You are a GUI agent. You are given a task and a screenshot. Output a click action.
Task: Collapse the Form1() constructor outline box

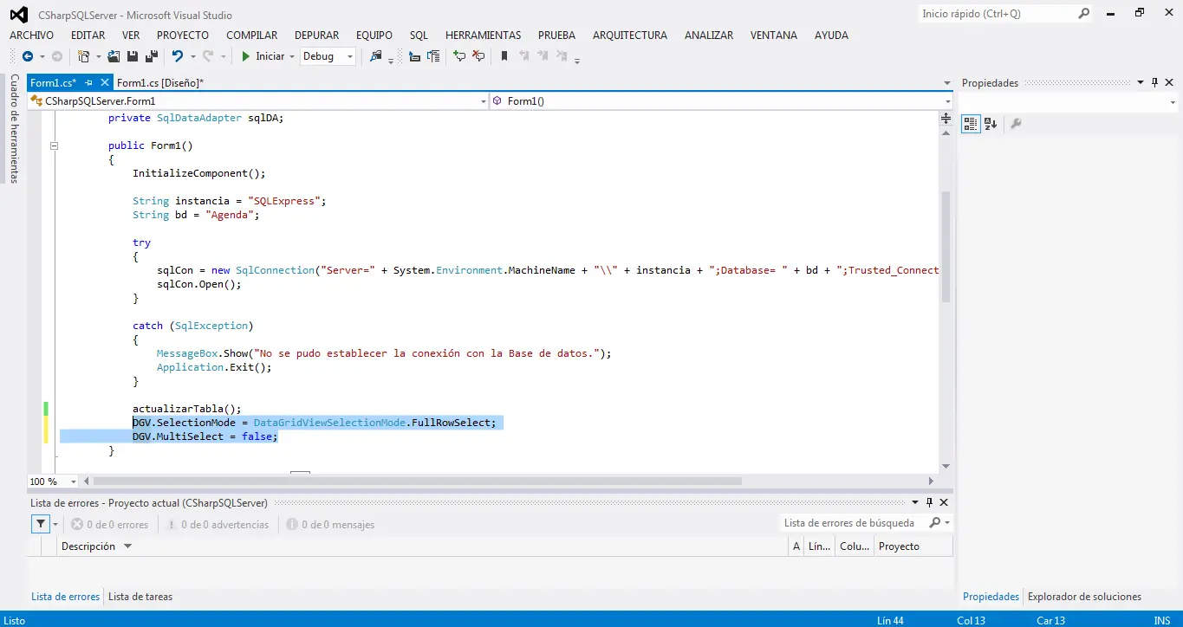(x=54, y=145)
